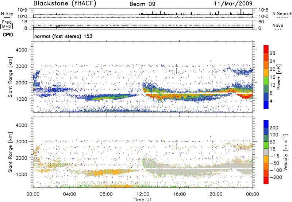Click the "60" tick on the Nave axis

[x=261, y=22]
